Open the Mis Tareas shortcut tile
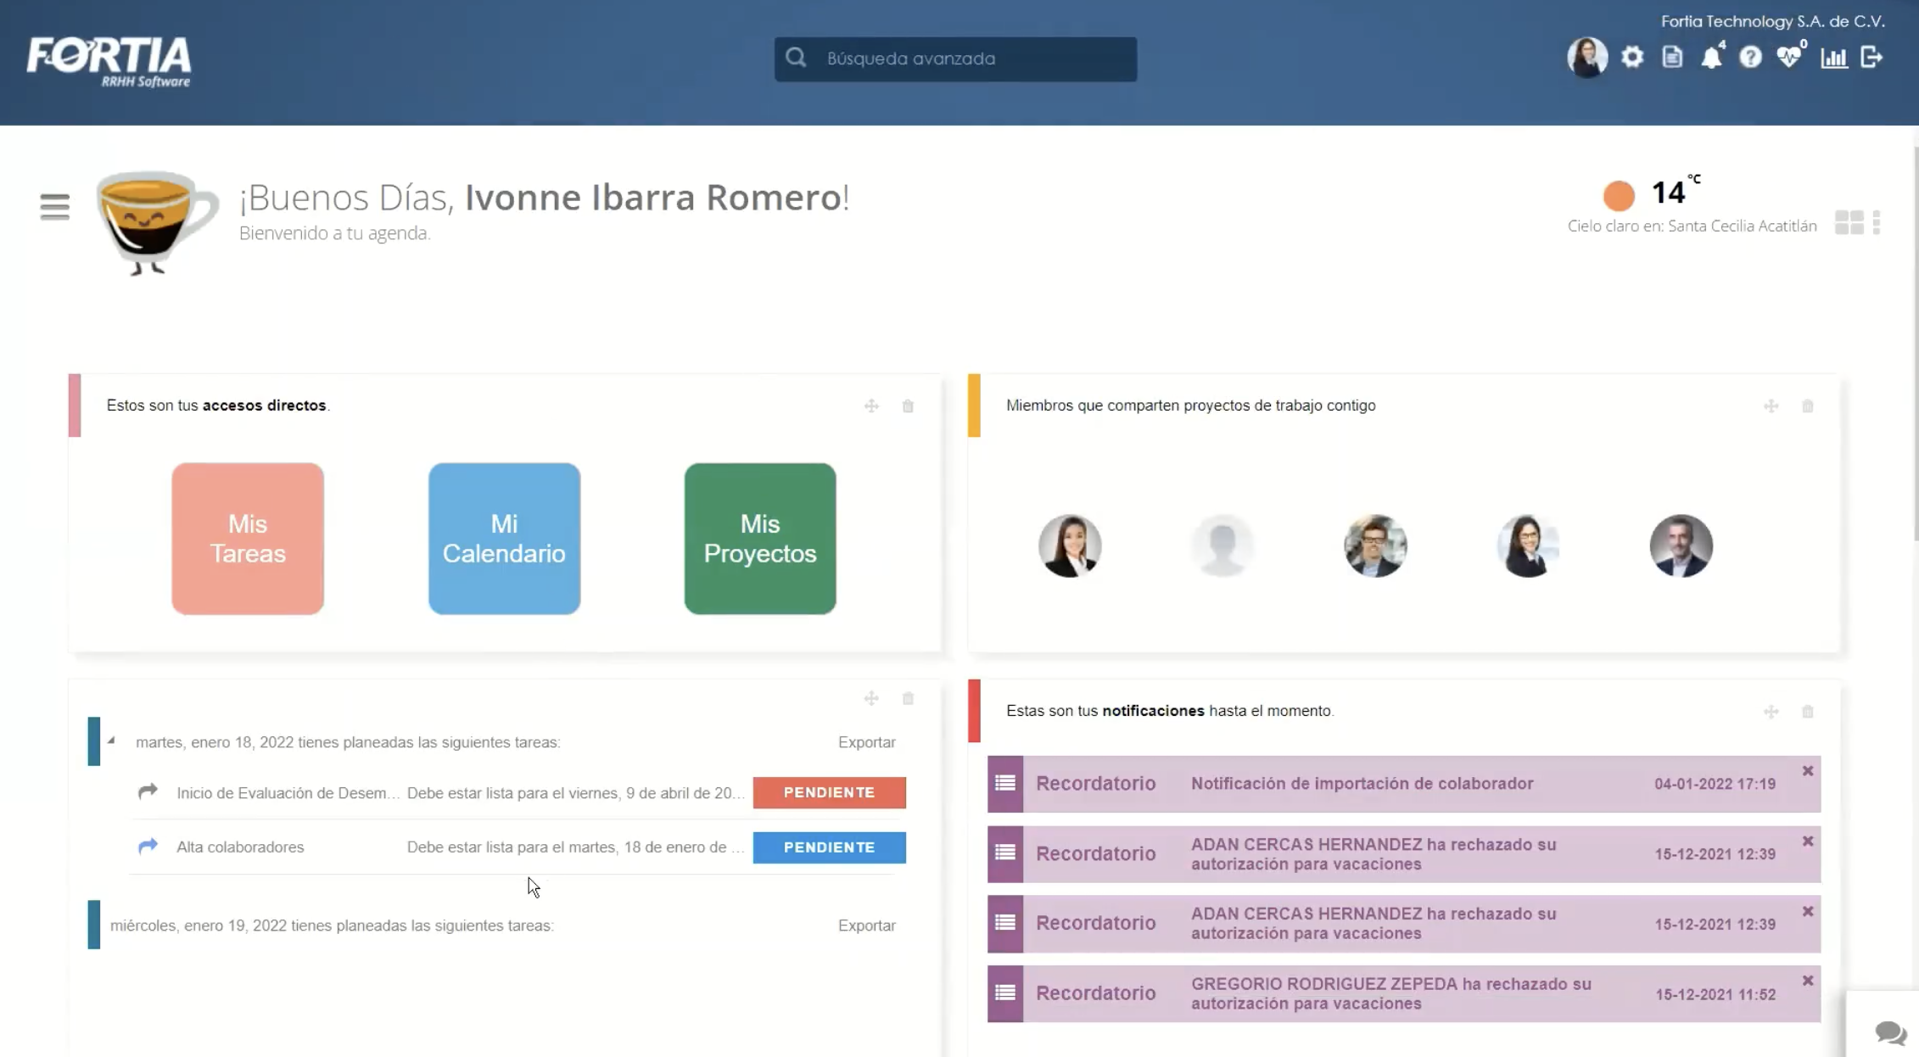This screenshot has width=1919, height=1057. click(248, 538)
